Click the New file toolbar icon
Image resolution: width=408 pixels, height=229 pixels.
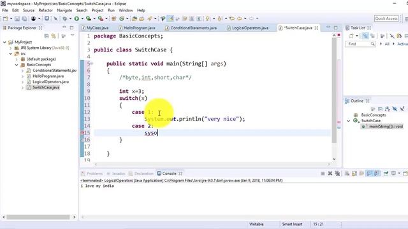coord(5,18)
